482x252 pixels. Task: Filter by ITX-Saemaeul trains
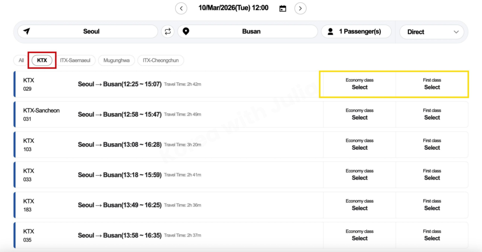pos(75,60)
